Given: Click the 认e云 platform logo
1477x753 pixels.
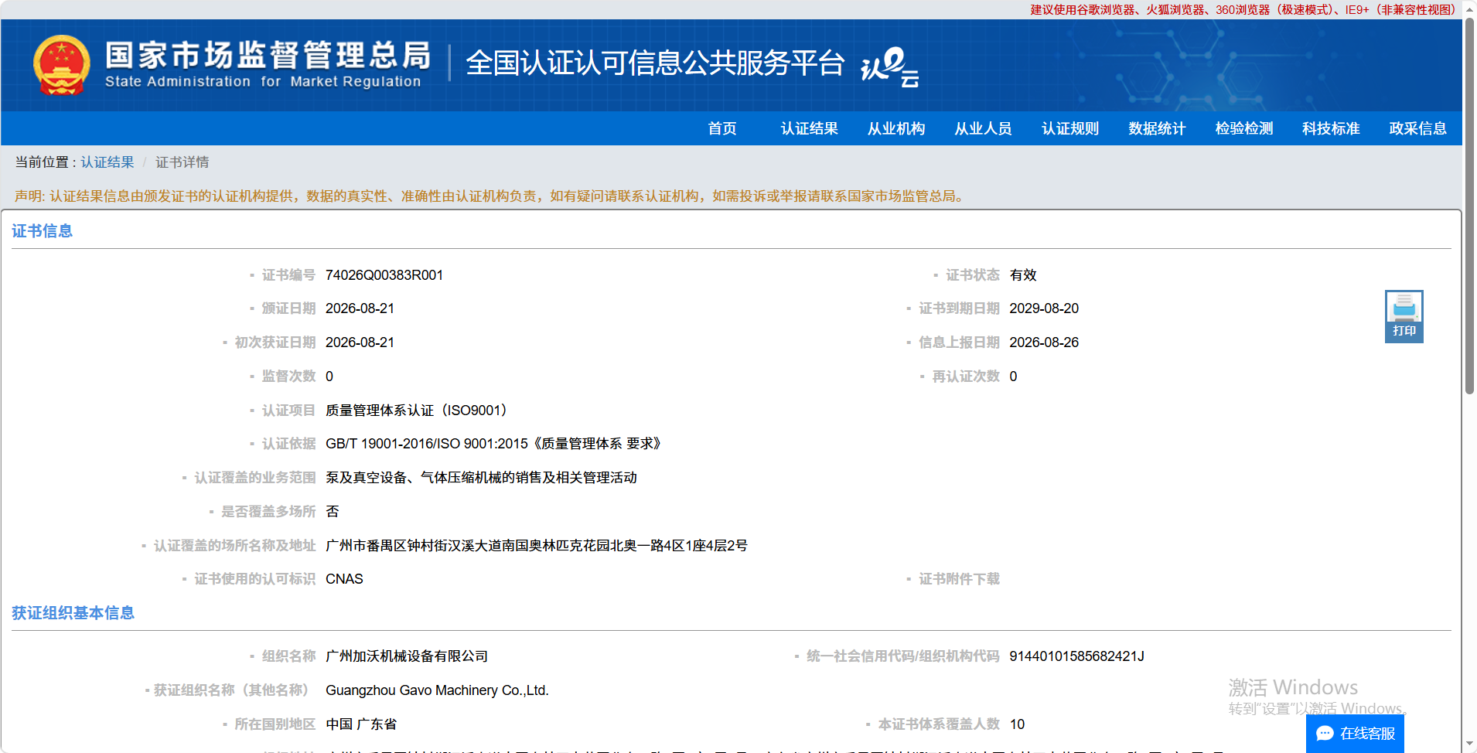Looking at the screenshot, I should tap(890, 66).
